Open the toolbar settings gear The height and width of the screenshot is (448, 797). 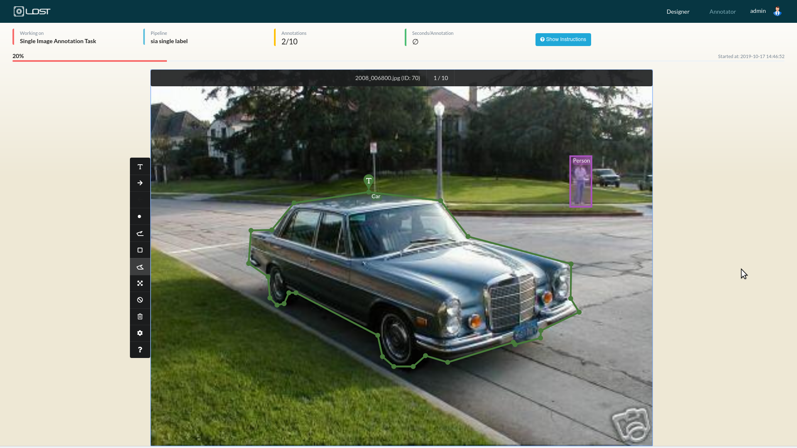point(140,333)
